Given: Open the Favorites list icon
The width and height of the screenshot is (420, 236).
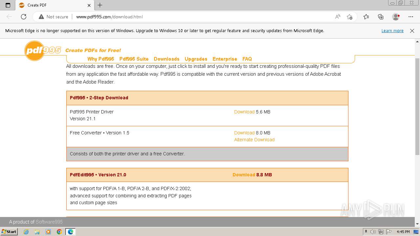Looking at the screenshot, I should (x=366, y=17).
